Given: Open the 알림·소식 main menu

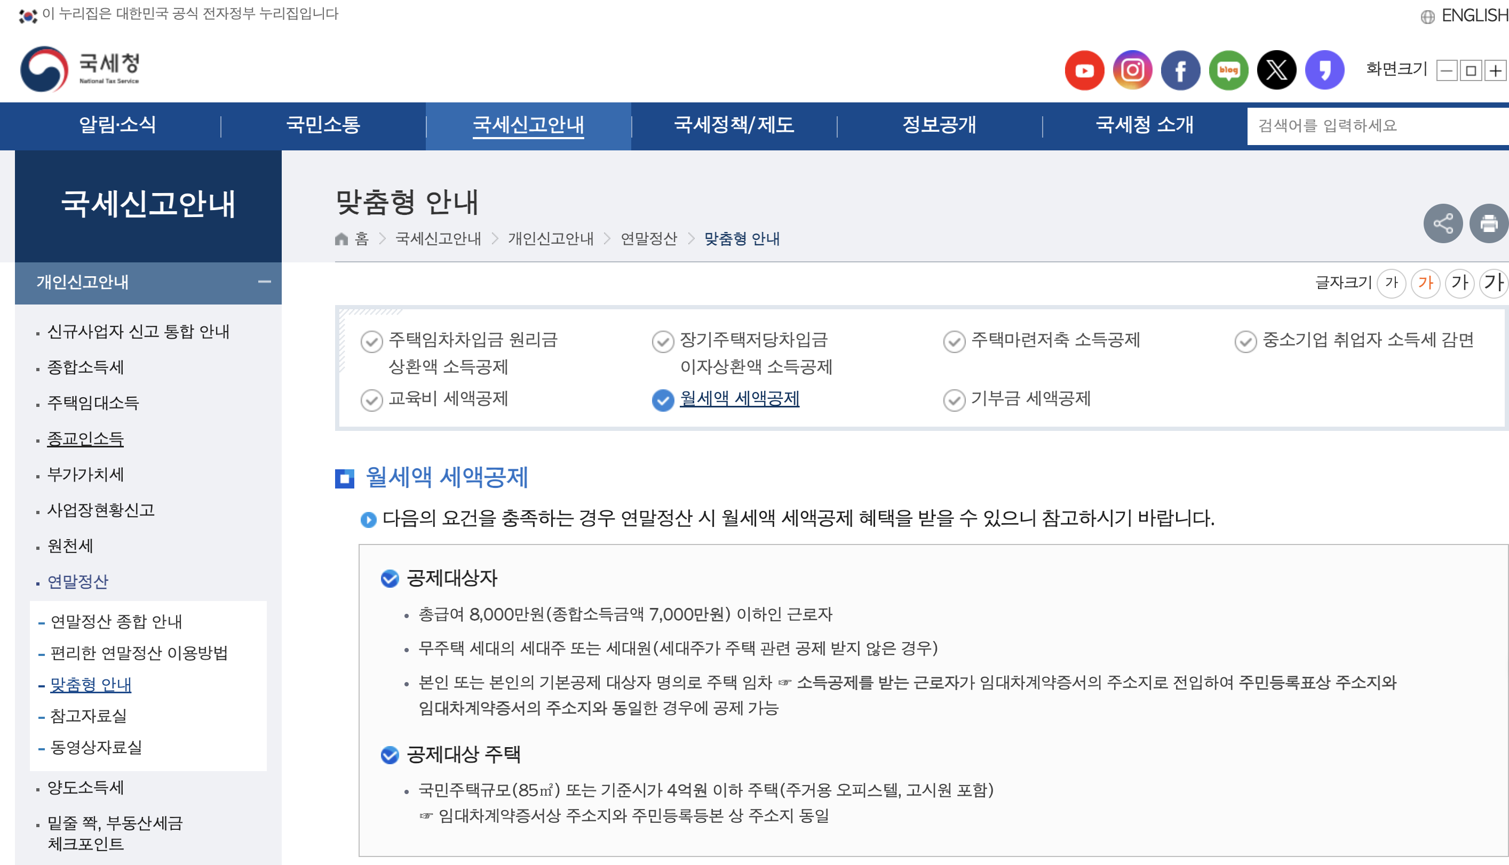Looking at the screenshot, I should pyautogui.click(x=117, y=125).
